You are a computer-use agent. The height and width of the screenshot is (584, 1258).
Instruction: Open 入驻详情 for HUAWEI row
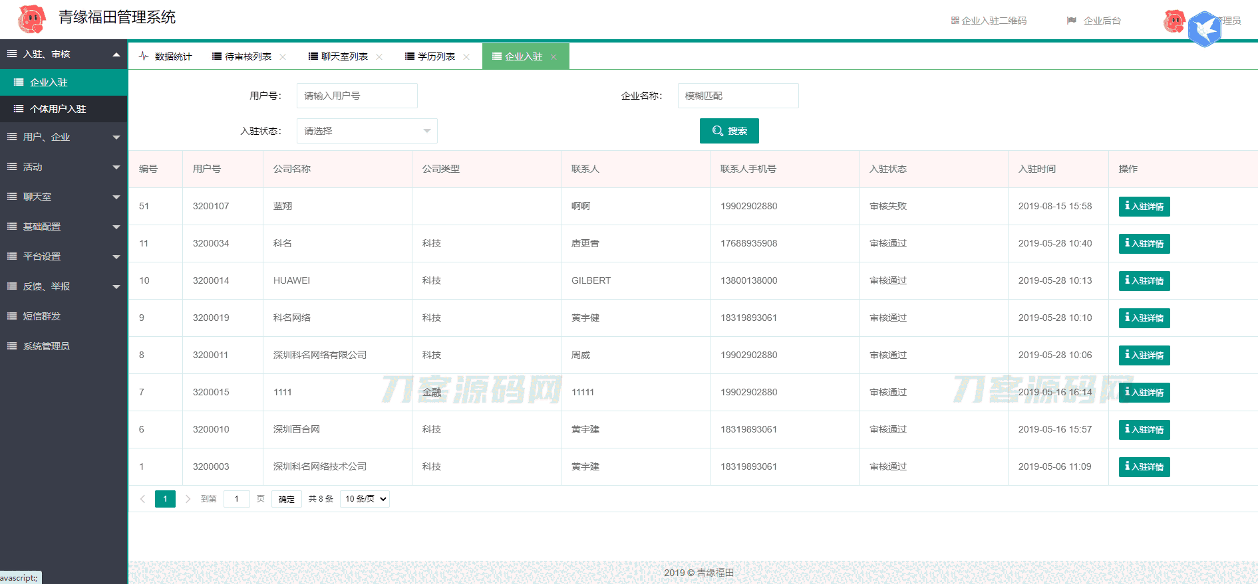click(x=1144, y=281)
